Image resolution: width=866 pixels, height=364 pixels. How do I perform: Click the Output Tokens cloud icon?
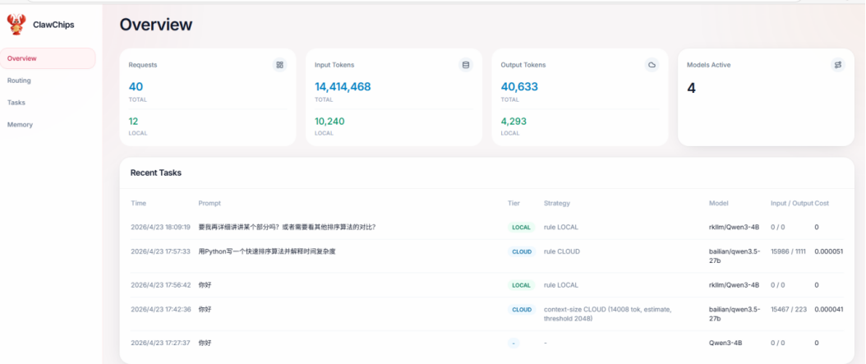point(652,65)
